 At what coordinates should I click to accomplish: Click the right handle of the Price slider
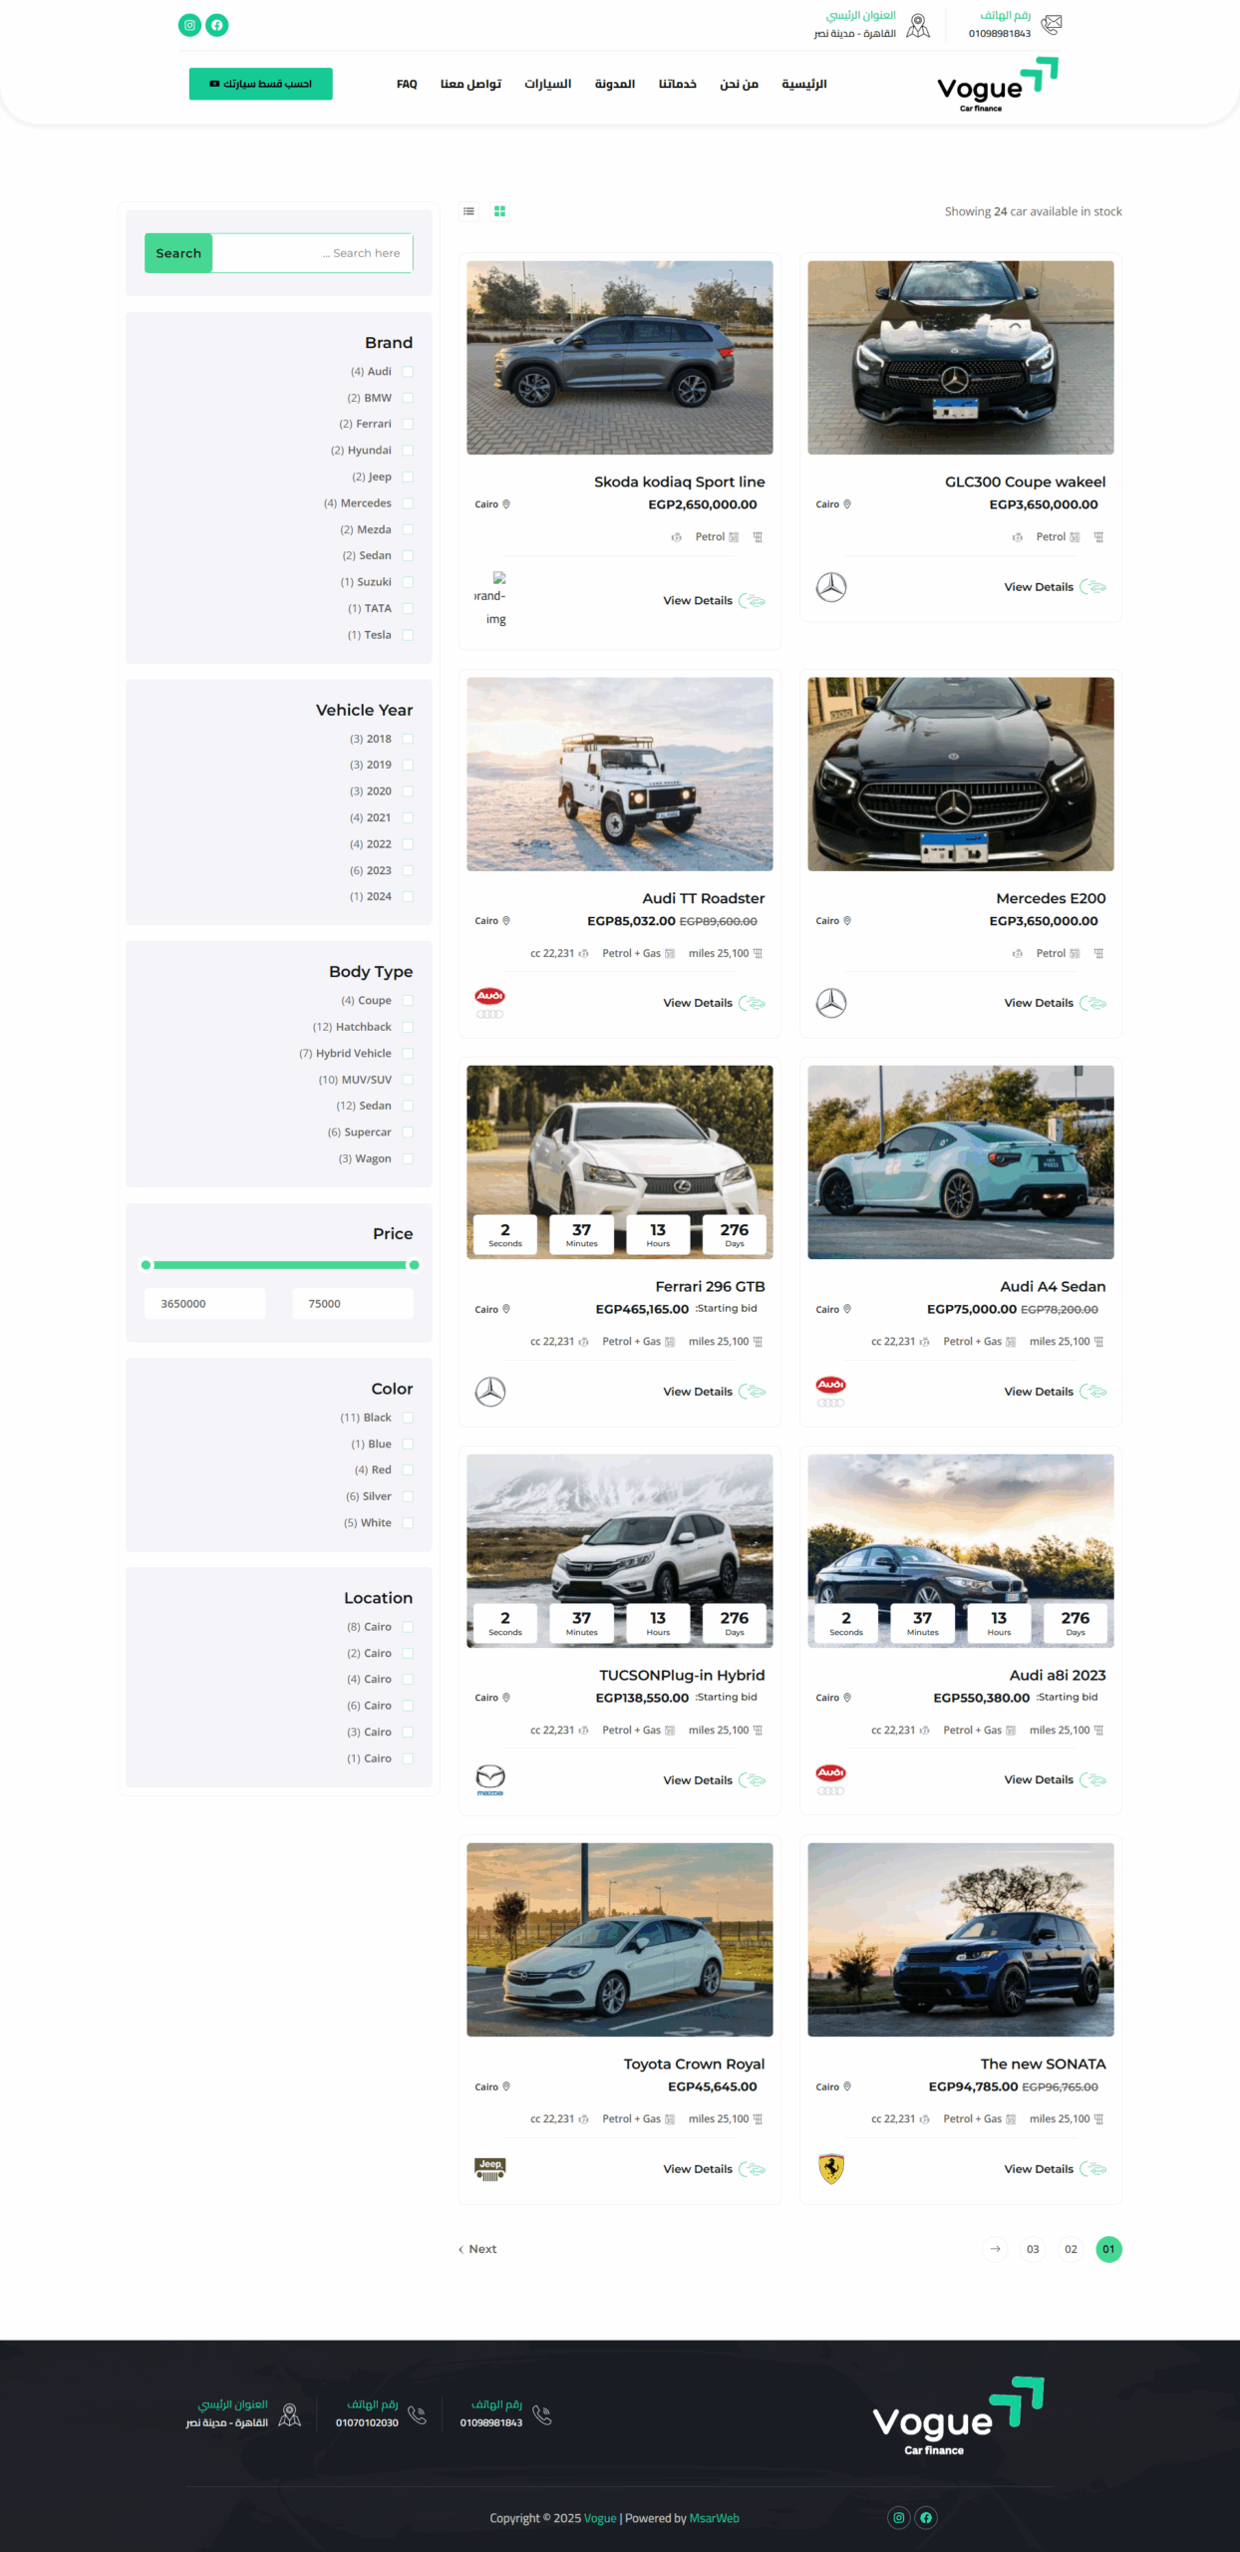414,1265
